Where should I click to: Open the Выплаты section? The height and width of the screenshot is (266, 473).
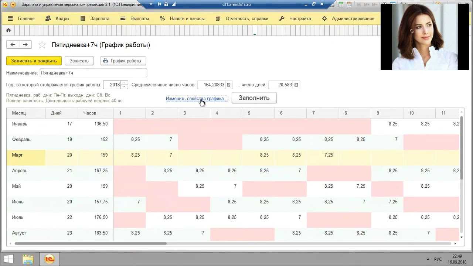pos(135,18)
